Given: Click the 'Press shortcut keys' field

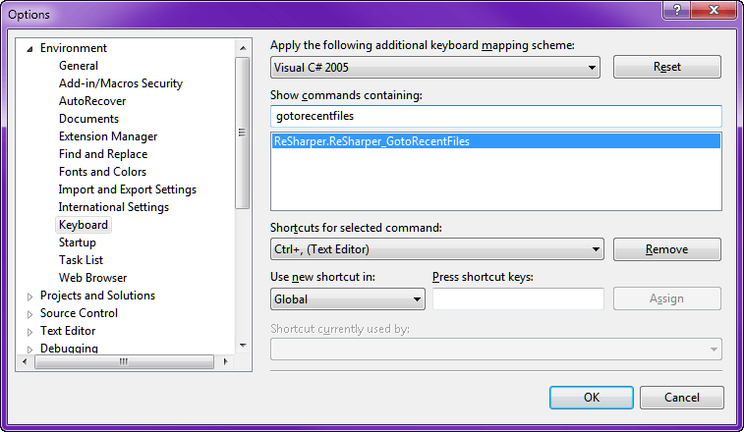Looking at the screenshot, I should (x=518, y=299).
